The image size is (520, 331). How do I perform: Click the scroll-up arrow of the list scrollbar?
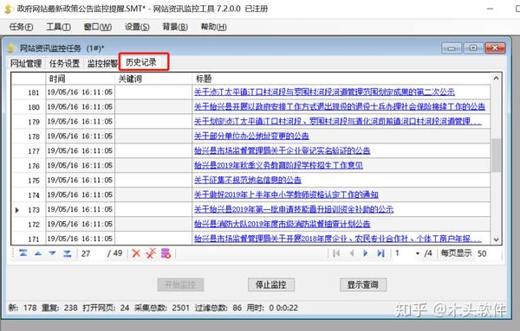coord(496,79)
